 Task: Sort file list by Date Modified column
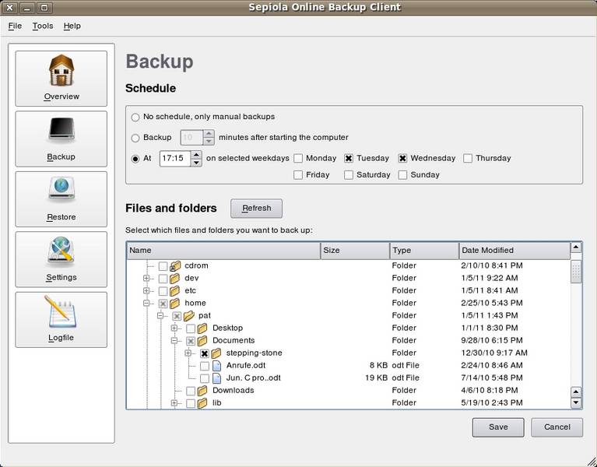[514, 251]
